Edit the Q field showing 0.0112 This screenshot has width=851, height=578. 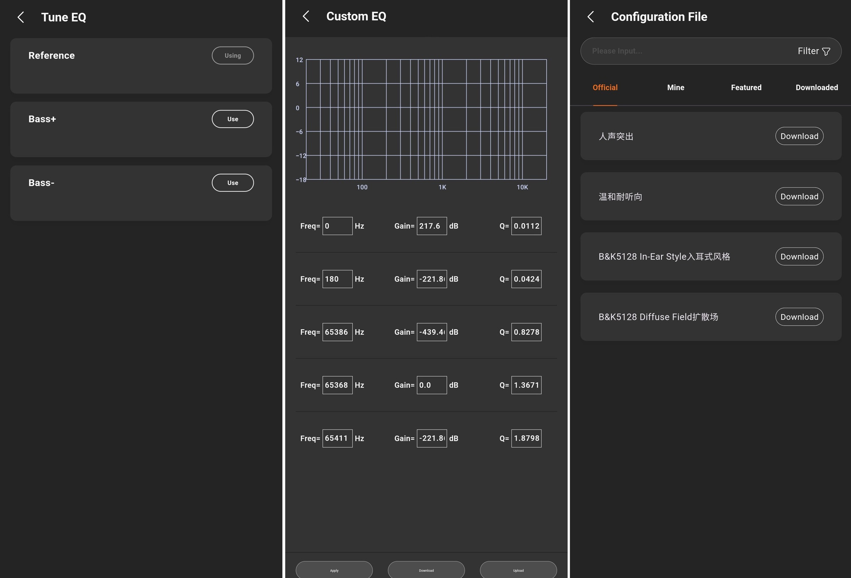point(526,226)
